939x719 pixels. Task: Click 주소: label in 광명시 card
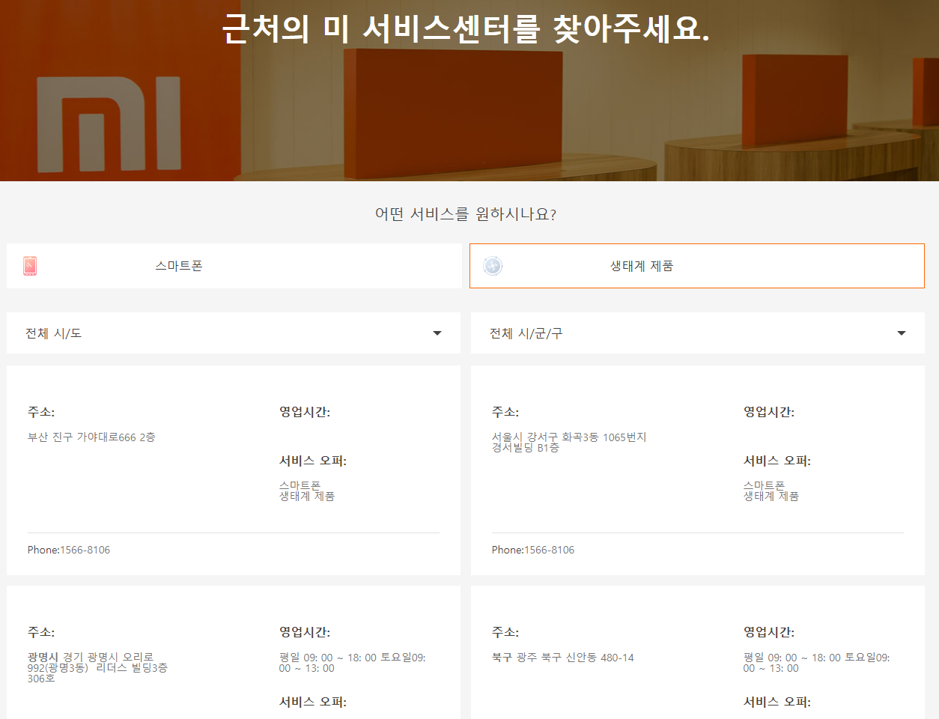(x=41, y=632)
